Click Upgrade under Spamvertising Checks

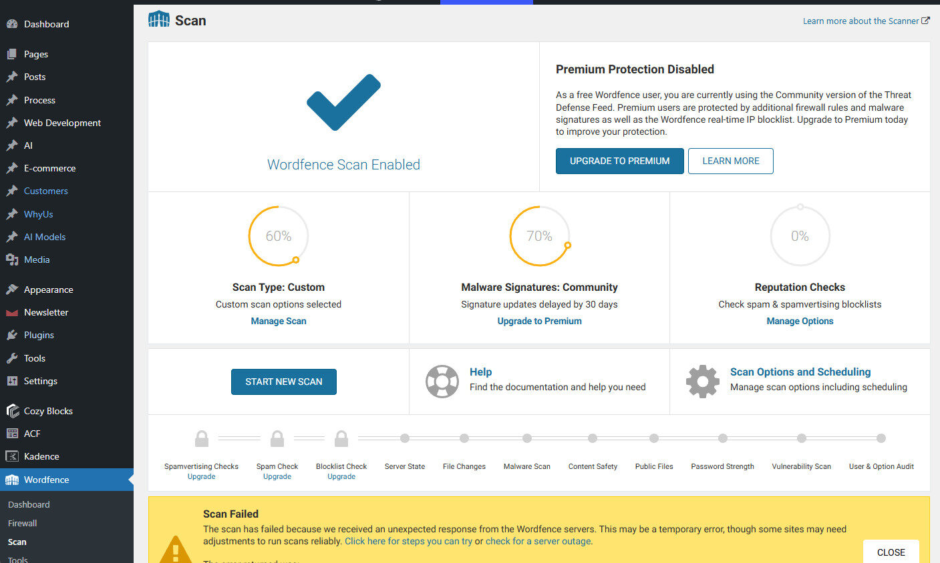201,476
